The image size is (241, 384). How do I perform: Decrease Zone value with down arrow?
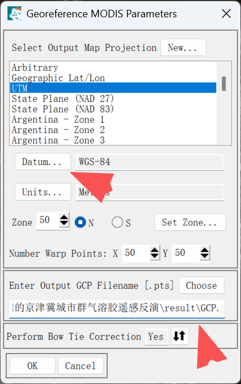click(x=64, y=223)
